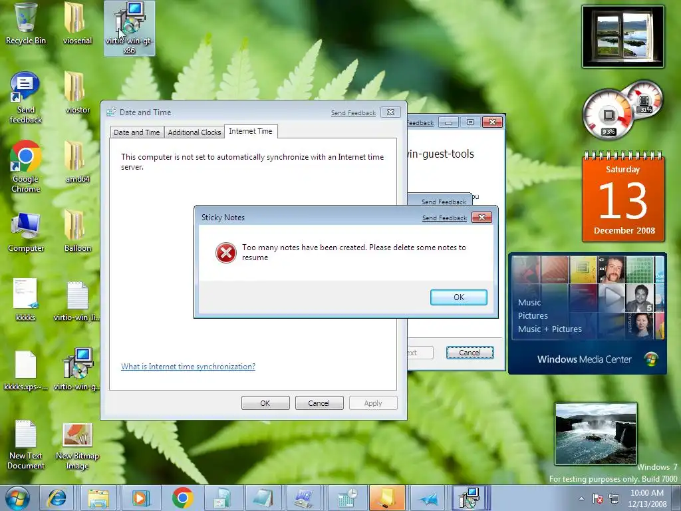Click the Sticky Notes taskbar button
Image resolution: width=681 pixels, height=511 pixels.
pos(386,498)
